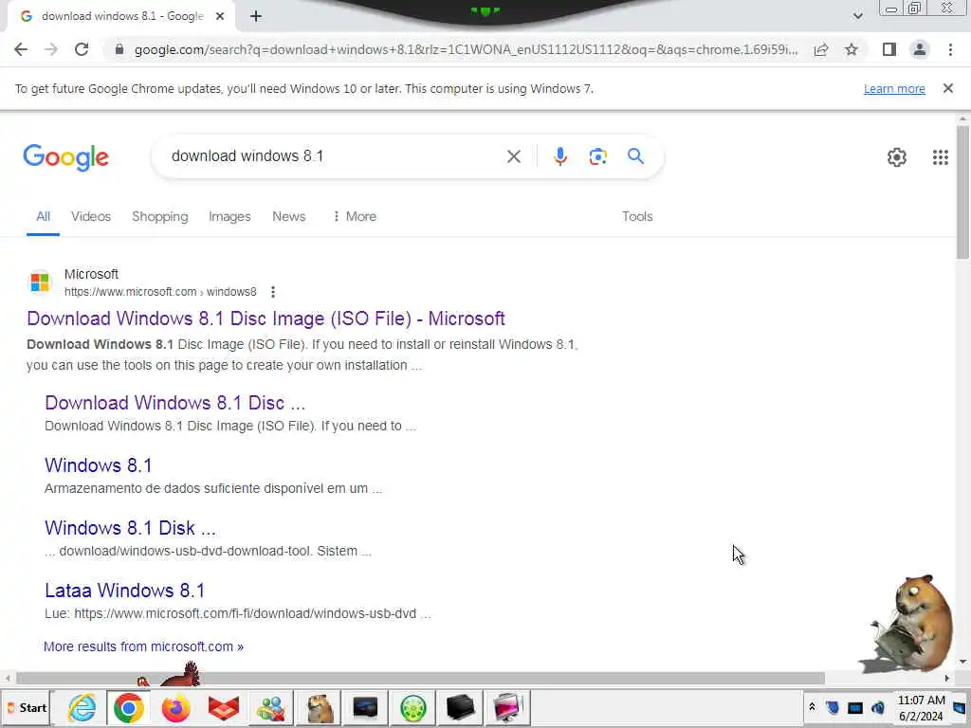The width and height of the screenshot is (971, 728).
Task: Open the 'Lataa Windows 8.1' sitelink
Action: pos(124,590)
